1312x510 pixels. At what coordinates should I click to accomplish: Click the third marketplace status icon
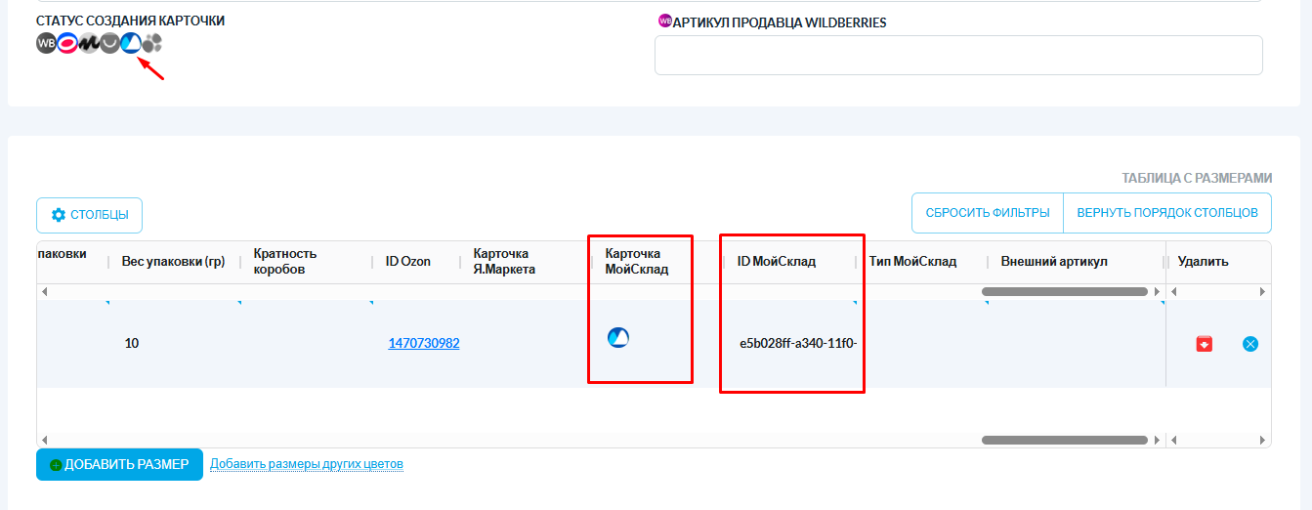coord(89,43)
